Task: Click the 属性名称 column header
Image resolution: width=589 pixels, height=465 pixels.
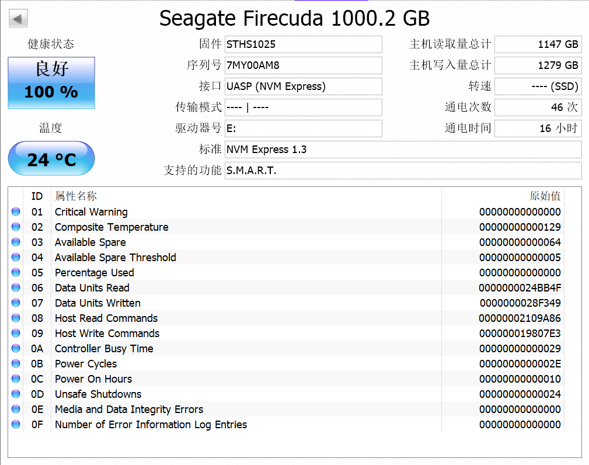Action: [x=76, y=196]
